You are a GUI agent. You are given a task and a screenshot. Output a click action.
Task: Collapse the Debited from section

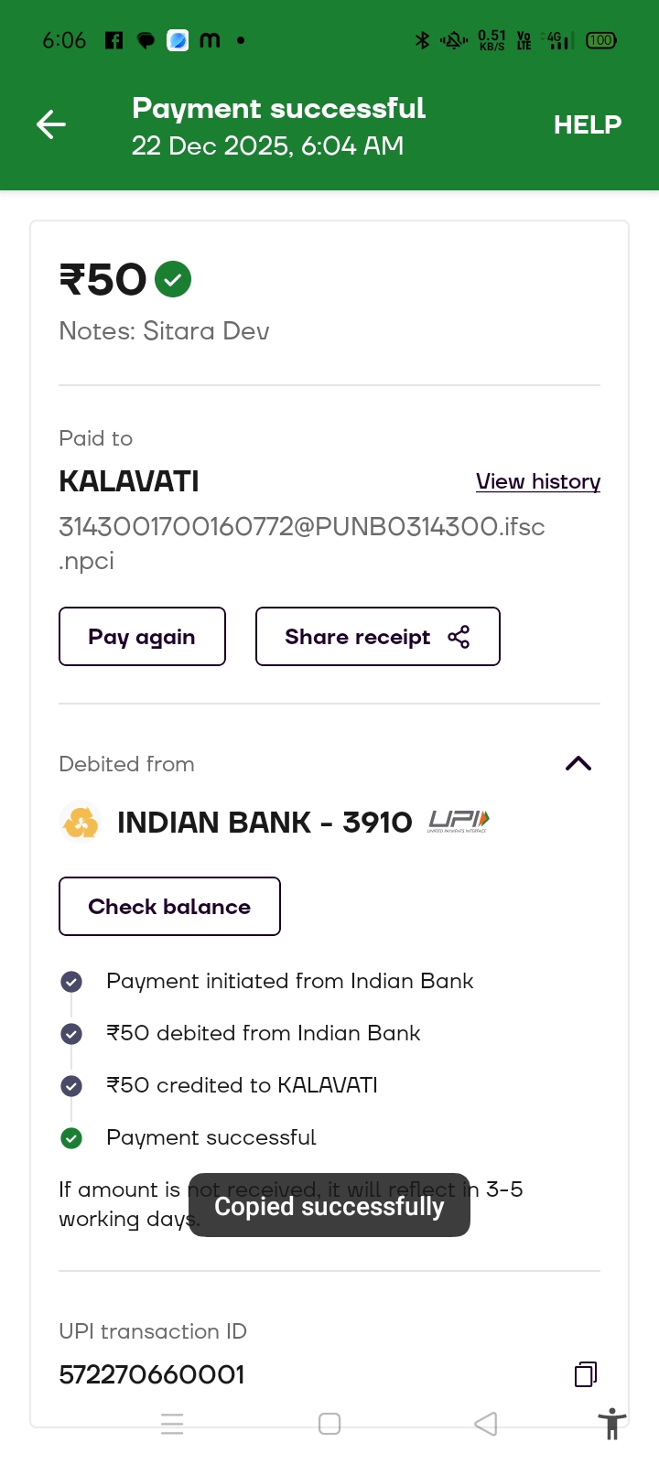click(x=578, y=764)
